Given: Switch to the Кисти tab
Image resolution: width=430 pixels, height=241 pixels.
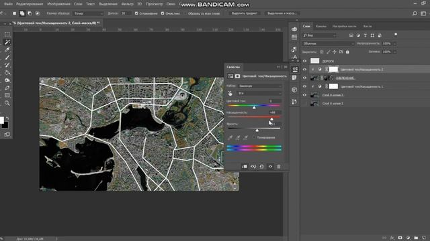Looking at the screenshot, I should pyautogui.click(x=368, y=26).
